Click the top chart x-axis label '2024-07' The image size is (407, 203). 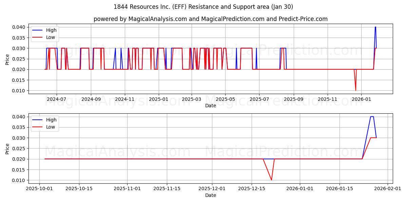tap(56, 99)
